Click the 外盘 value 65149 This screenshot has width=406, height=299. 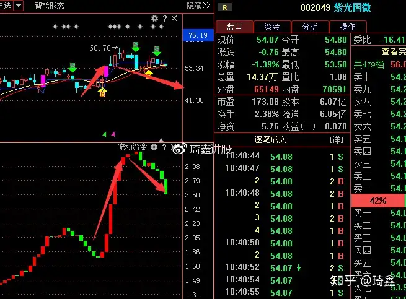coord(267,89)
